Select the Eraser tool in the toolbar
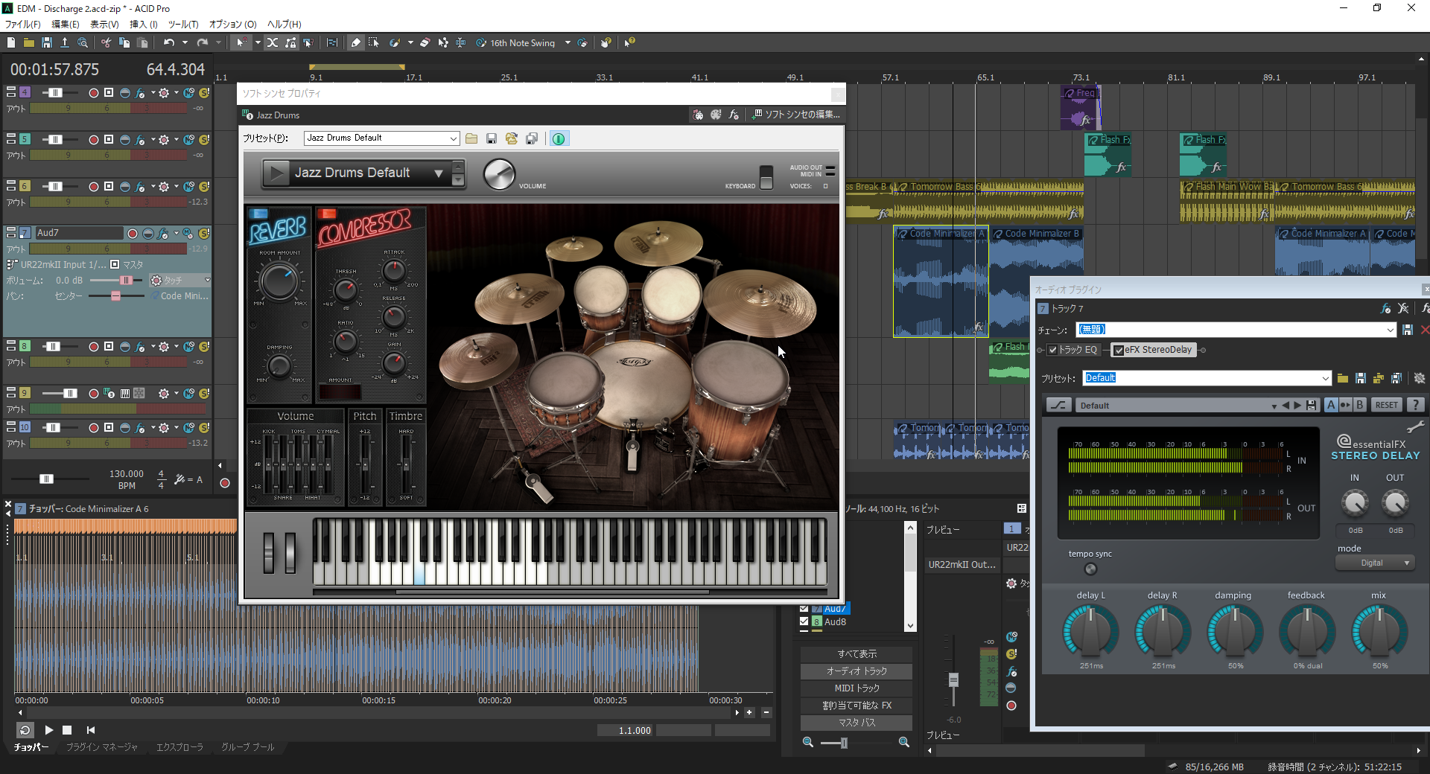 click(x=425, y=42)
